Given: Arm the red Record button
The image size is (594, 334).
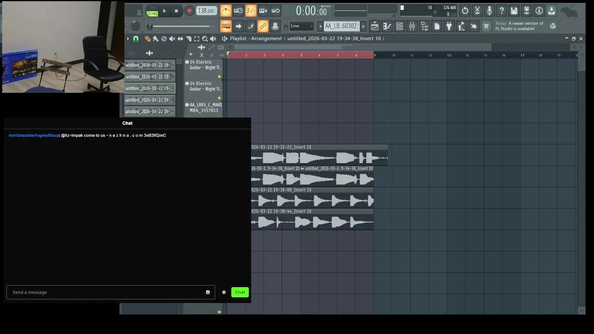Looking at the screenshot, I should point(189,11).
